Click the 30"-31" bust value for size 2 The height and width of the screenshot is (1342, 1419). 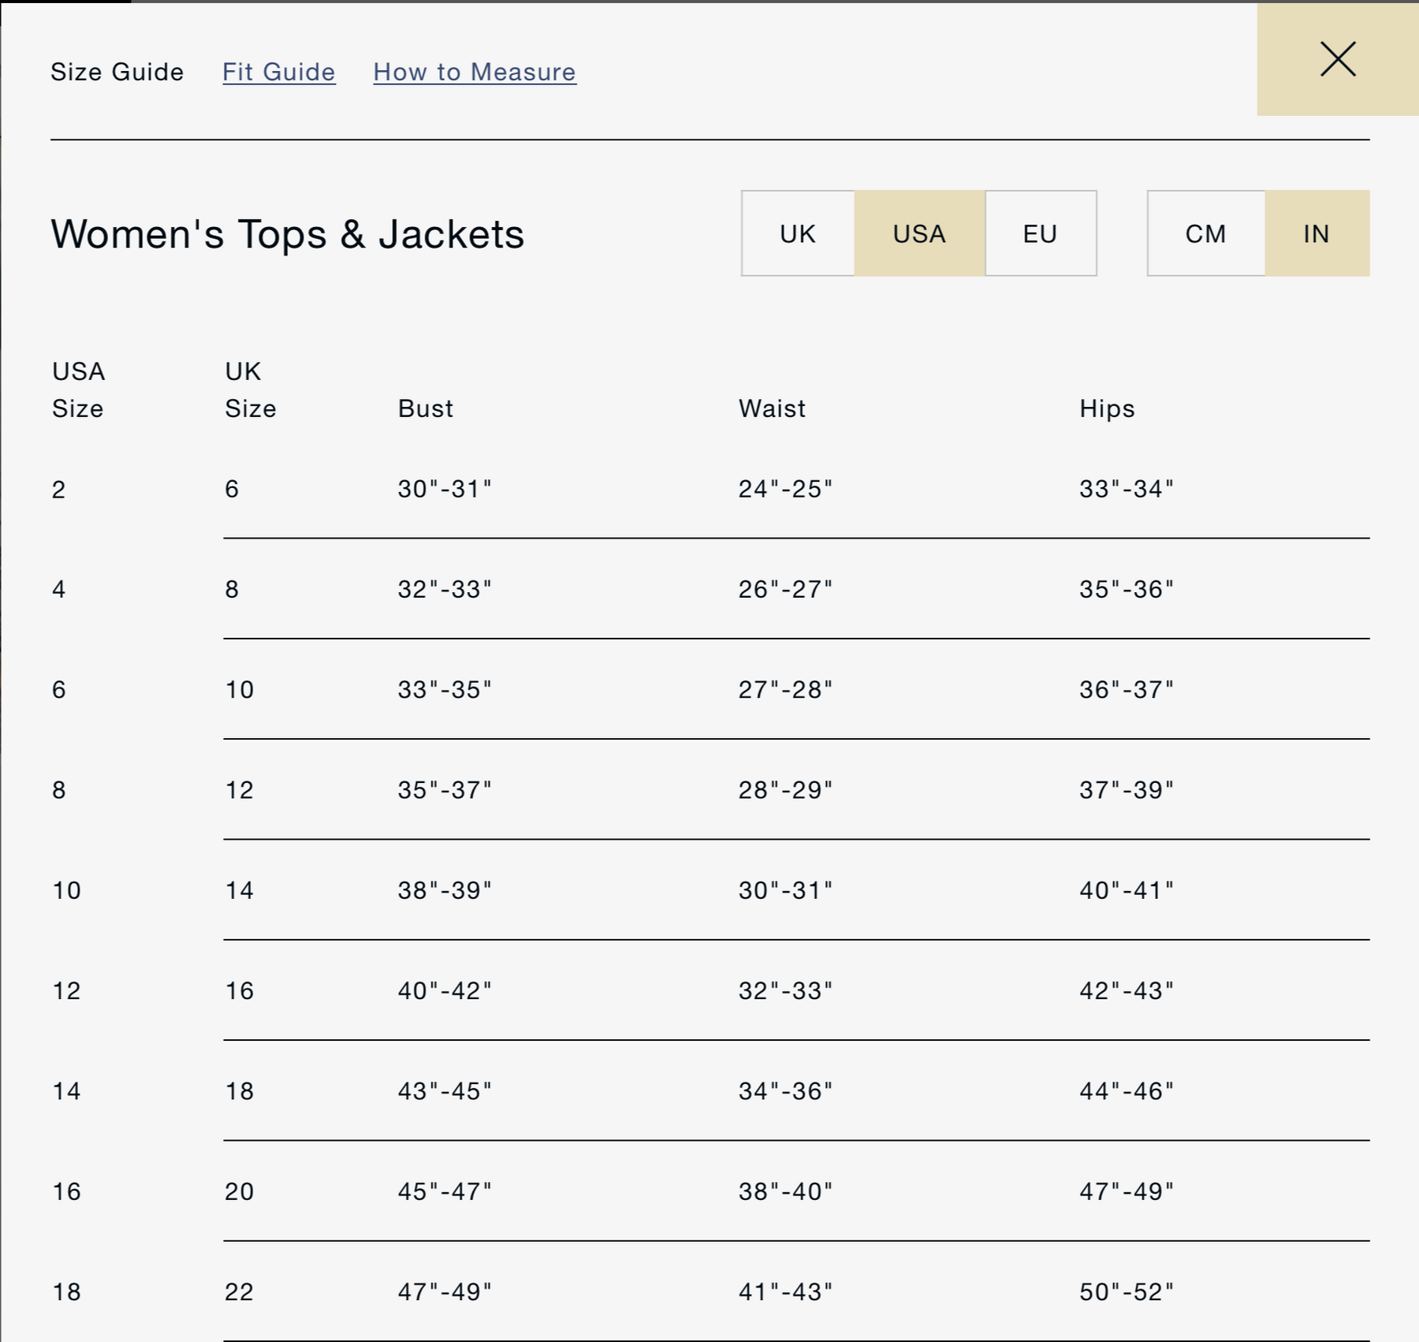click(444, 489)
